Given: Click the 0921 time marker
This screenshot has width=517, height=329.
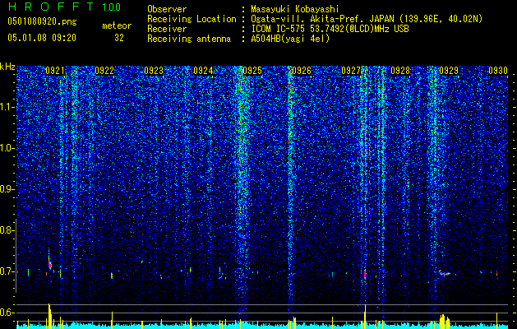Looking at the screenshot, I should 55,71.
